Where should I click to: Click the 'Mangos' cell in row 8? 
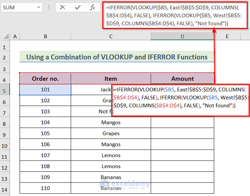coord(111,122)
